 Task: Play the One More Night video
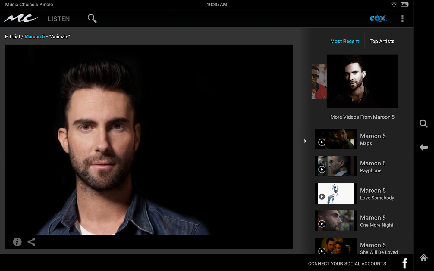336,221
